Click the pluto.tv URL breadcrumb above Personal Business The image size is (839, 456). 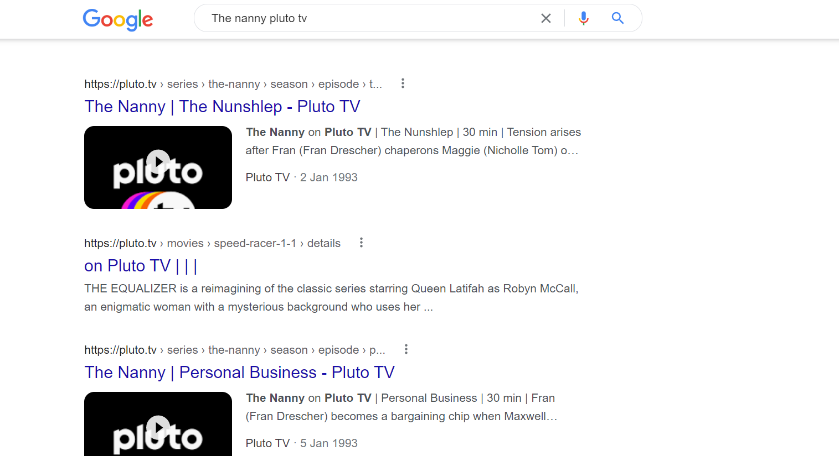[235, 350]
